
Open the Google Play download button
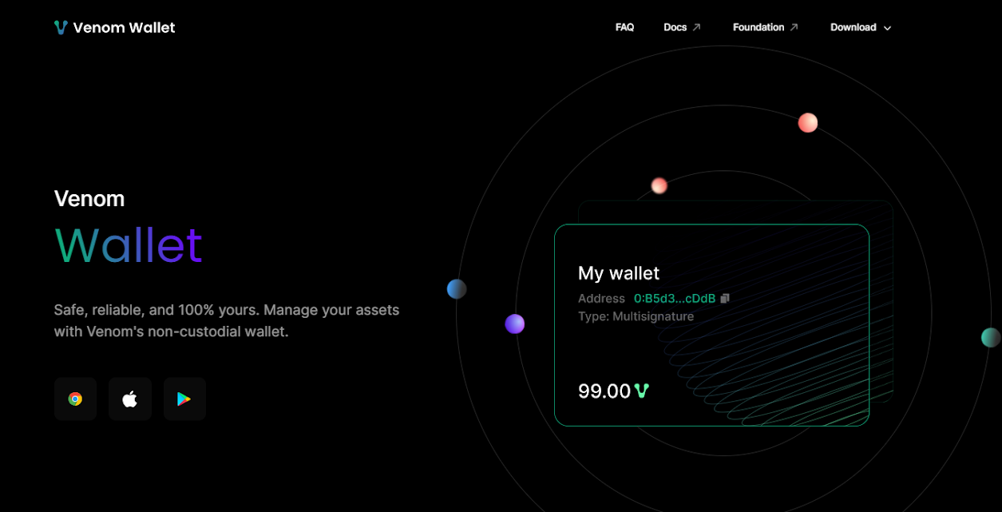click(x=184, y=399)
